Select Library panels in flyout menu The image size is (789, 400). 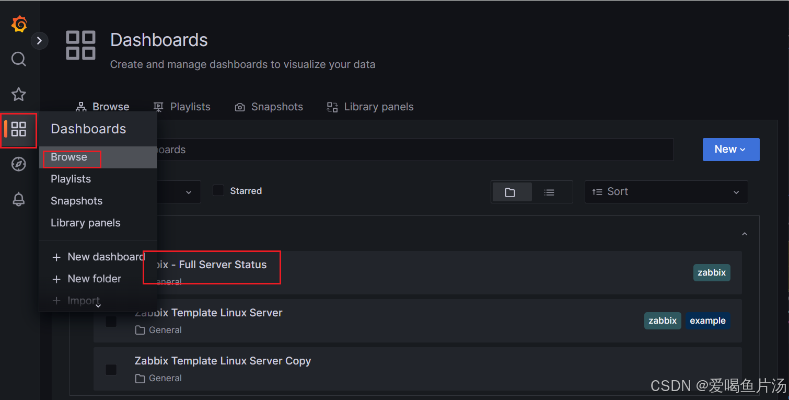(98, 223)
